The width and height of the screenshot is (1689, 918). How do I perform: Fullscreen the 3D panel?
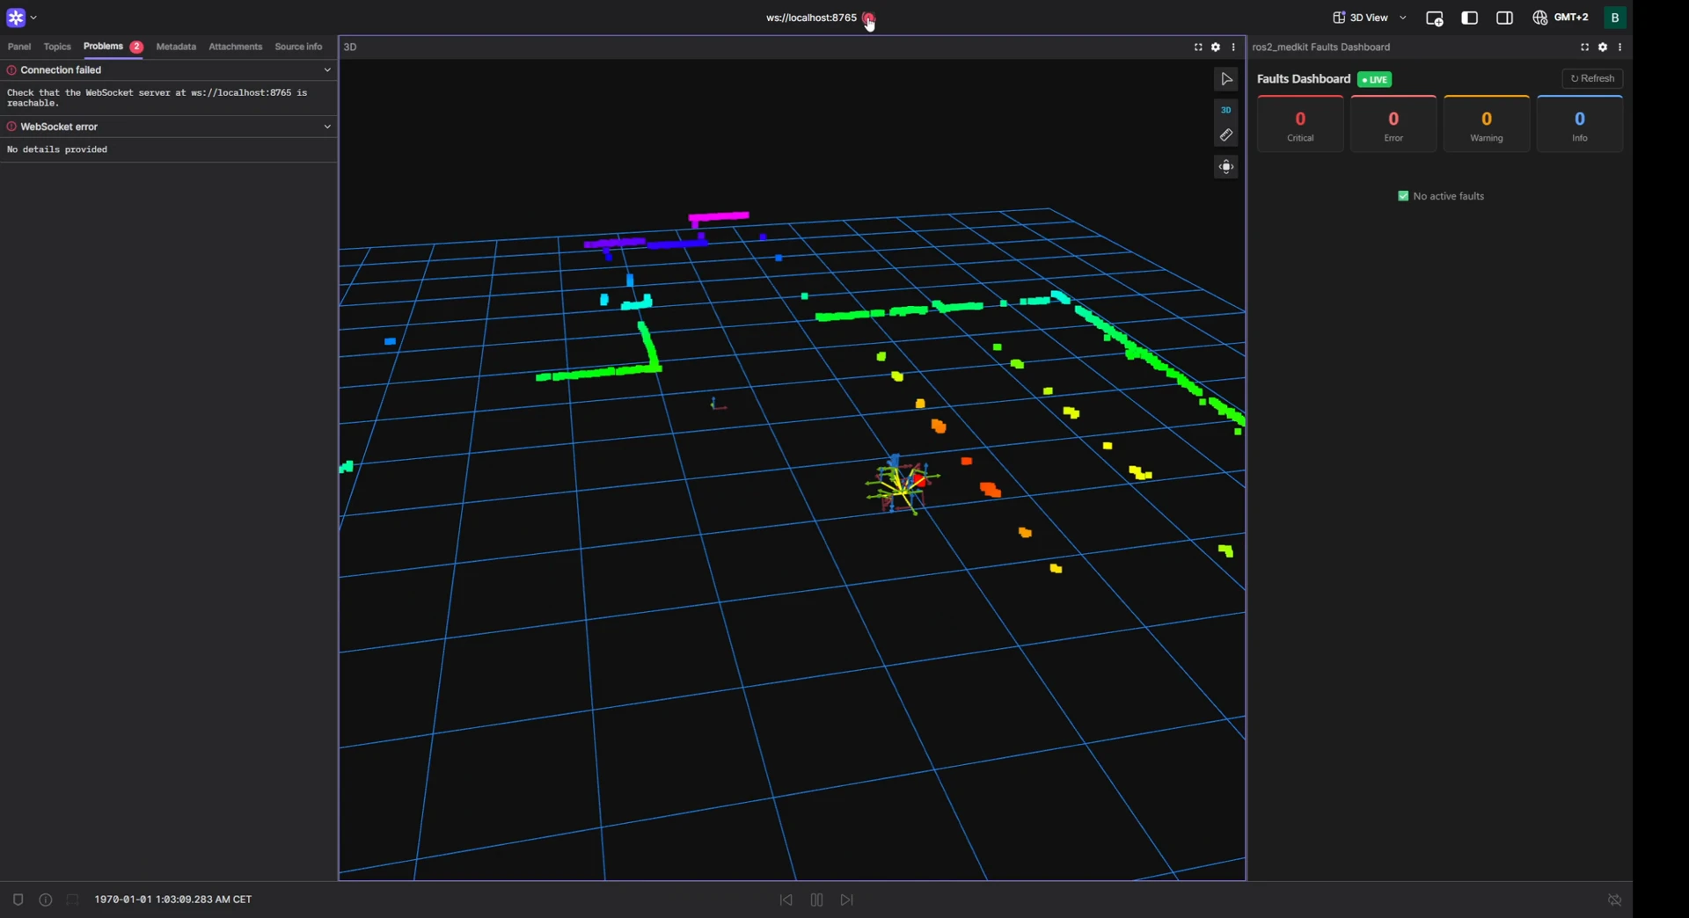pyautogui.click(x=1197, y=47)
